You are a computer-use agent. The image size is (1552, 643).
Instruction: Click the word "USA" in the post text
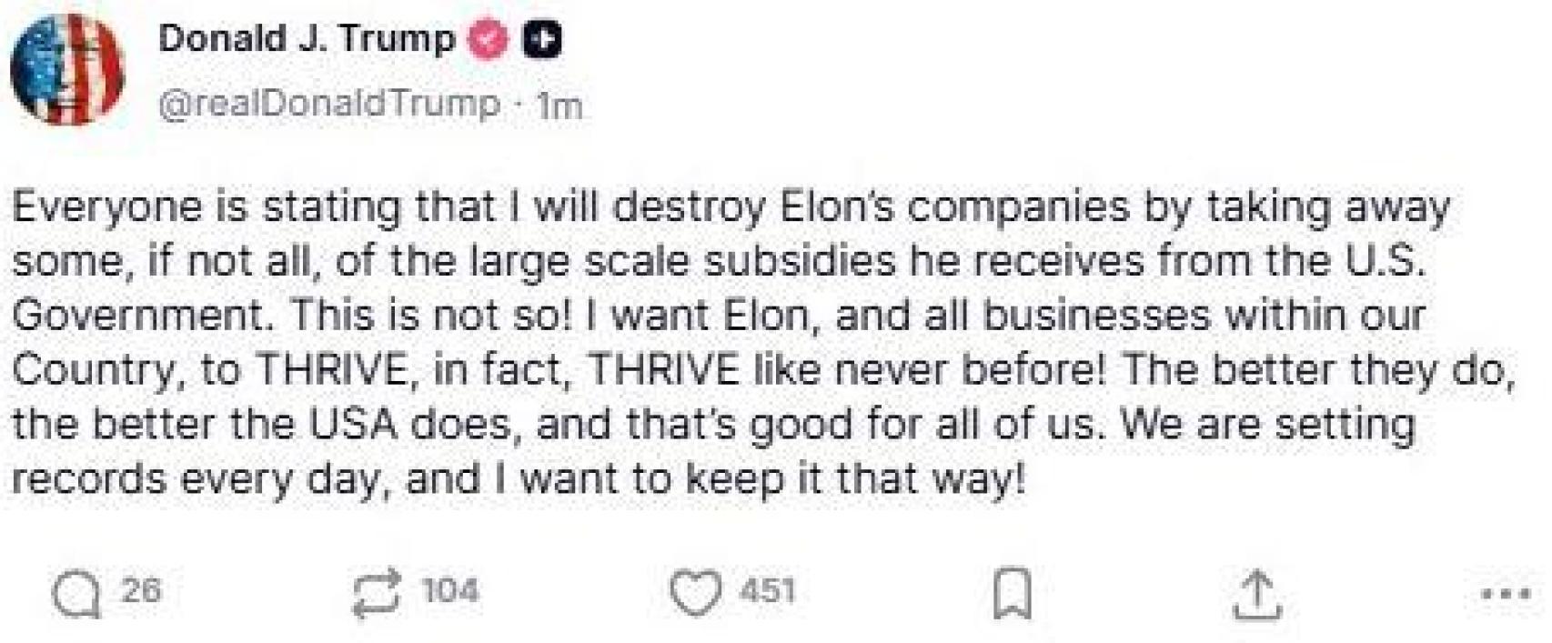[354, 425]
